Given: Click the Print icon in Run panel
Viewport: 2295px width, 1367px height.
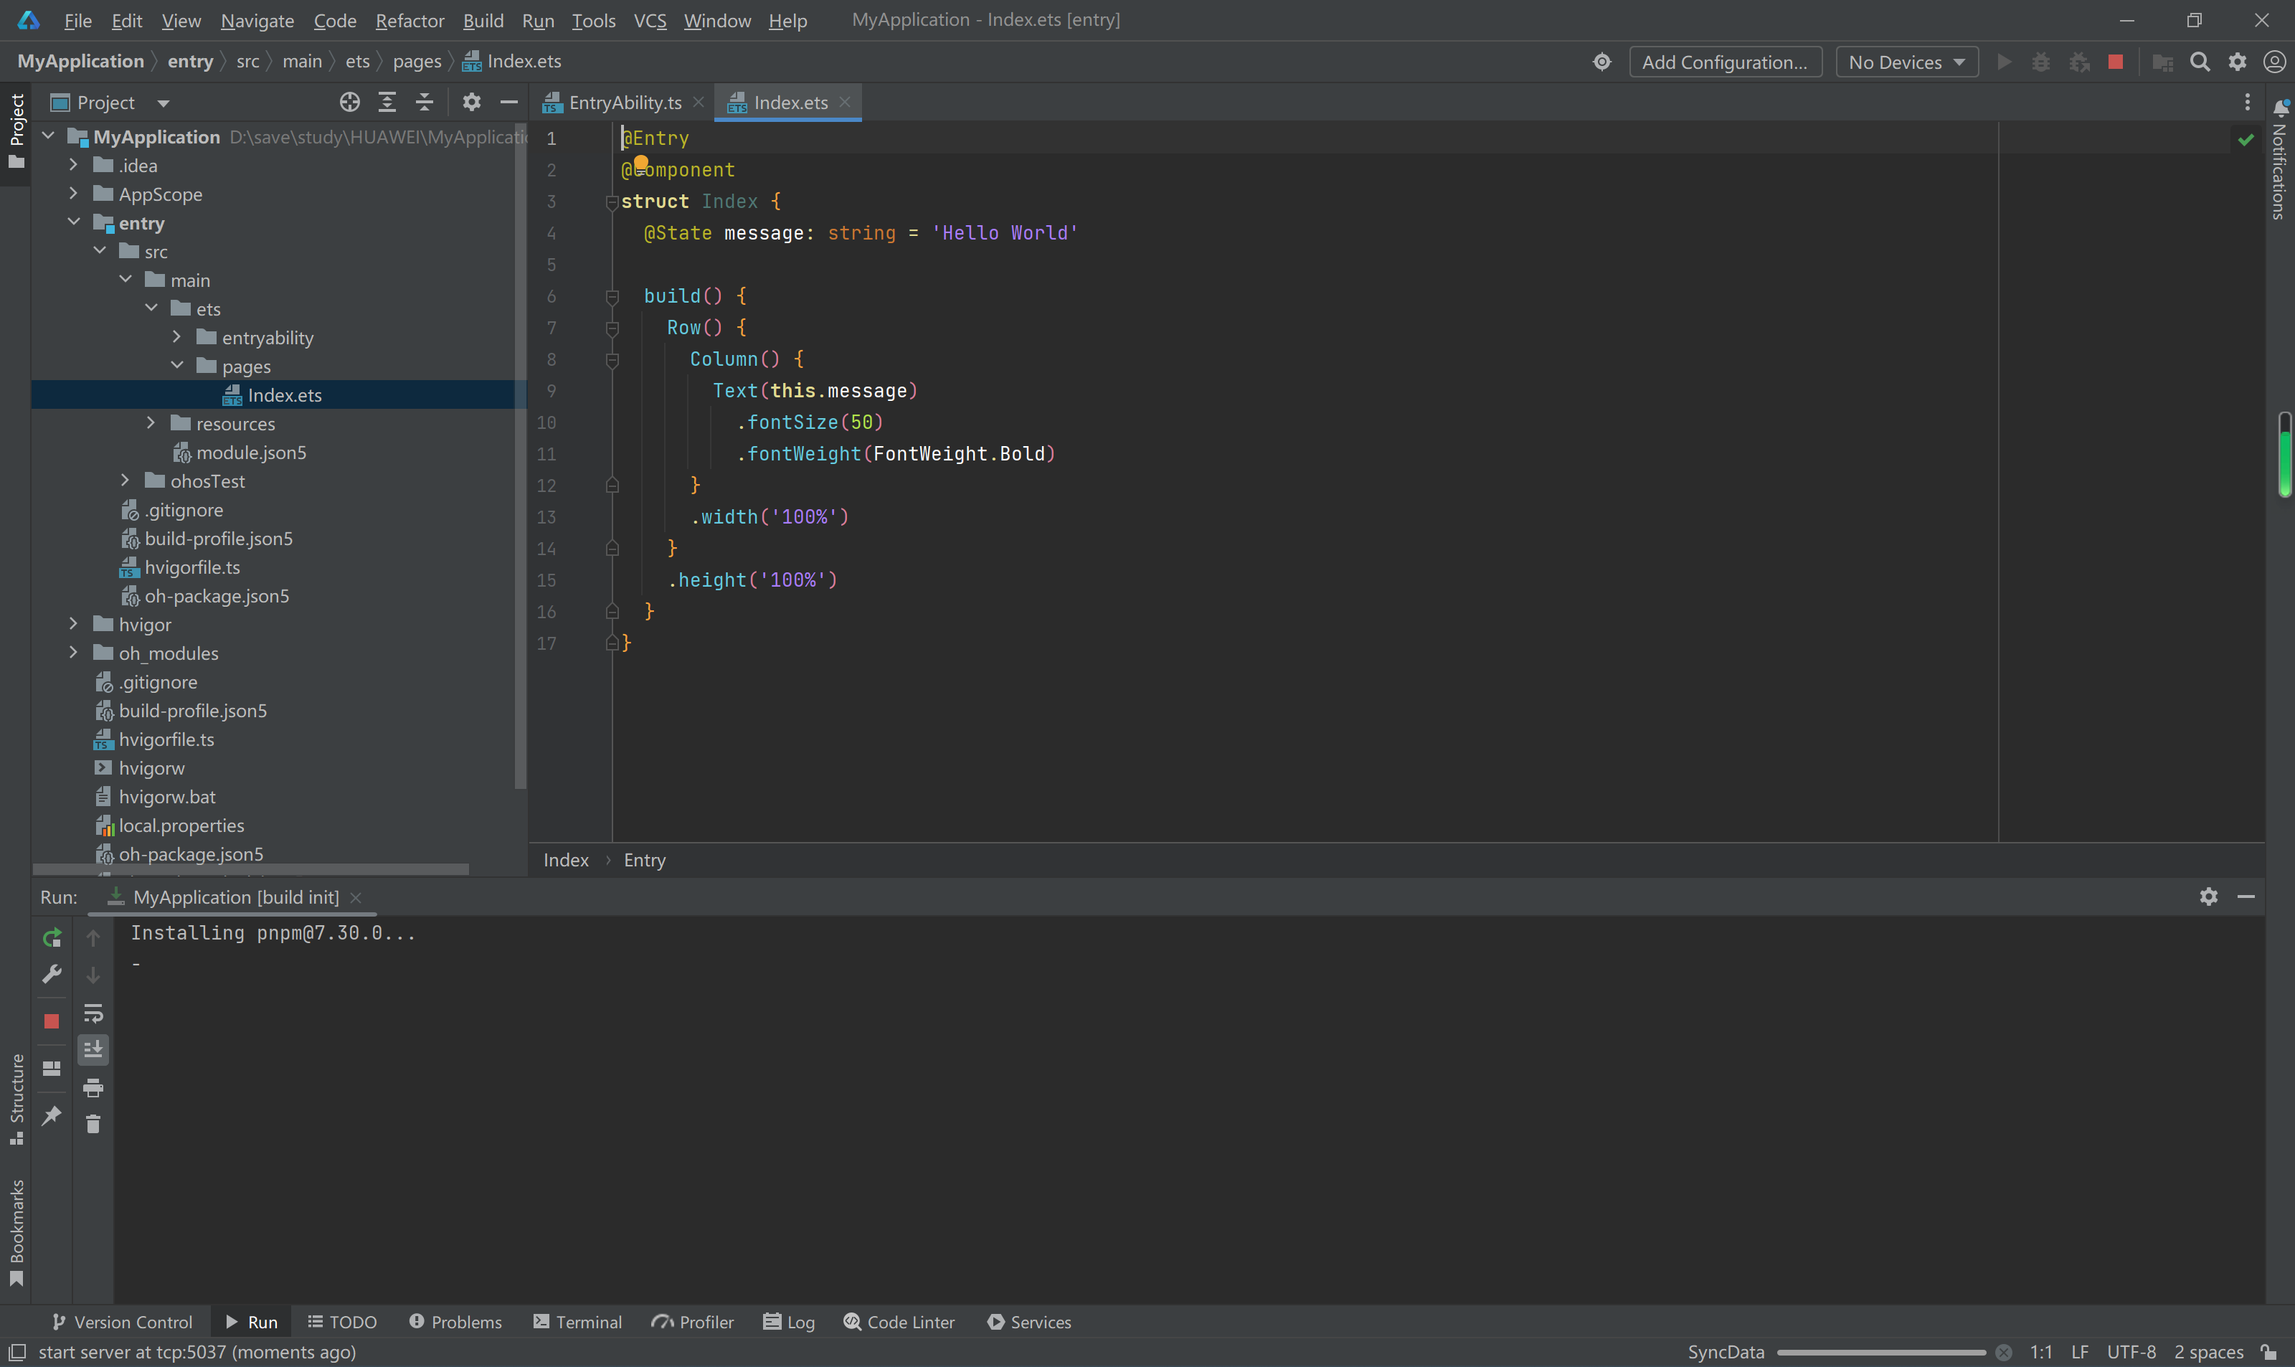Looking at the screenshot, I should (x=93, y=1087).
